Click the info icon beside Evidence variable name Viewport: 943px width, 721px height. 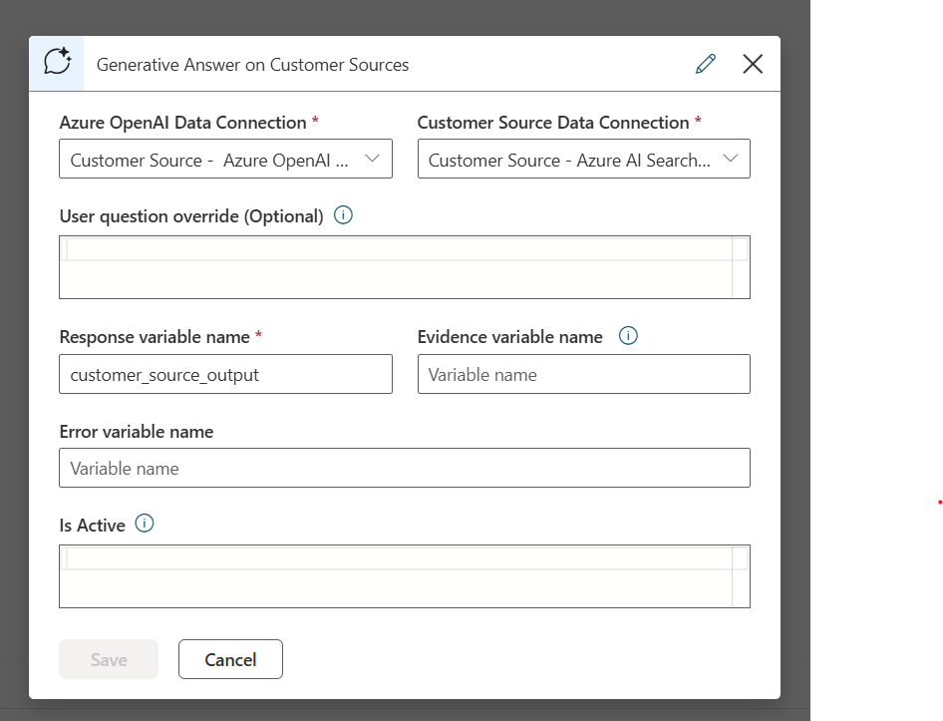[628, 336]
